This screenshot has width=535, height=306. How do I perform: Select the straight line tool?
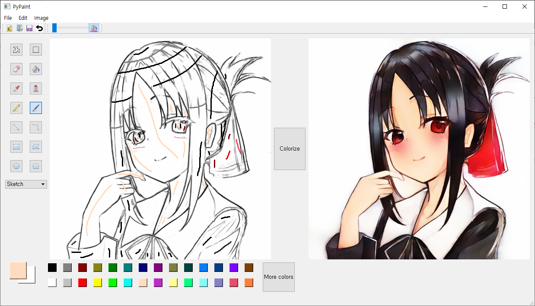click(x=16, y=127)
